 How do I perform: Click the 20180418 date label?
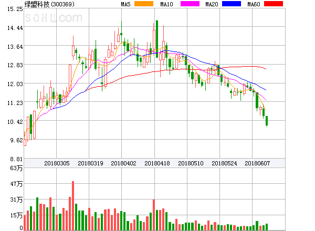pyautogui.click(x=157, y=163)
